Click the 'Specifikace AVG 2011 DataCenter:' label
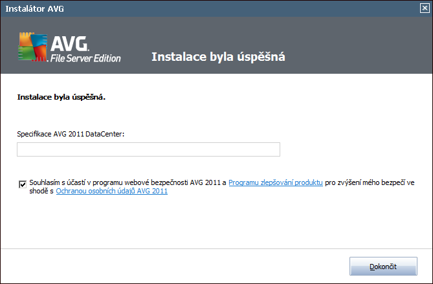433x284 pixels. pyautogui.click(x=71, y=134)
